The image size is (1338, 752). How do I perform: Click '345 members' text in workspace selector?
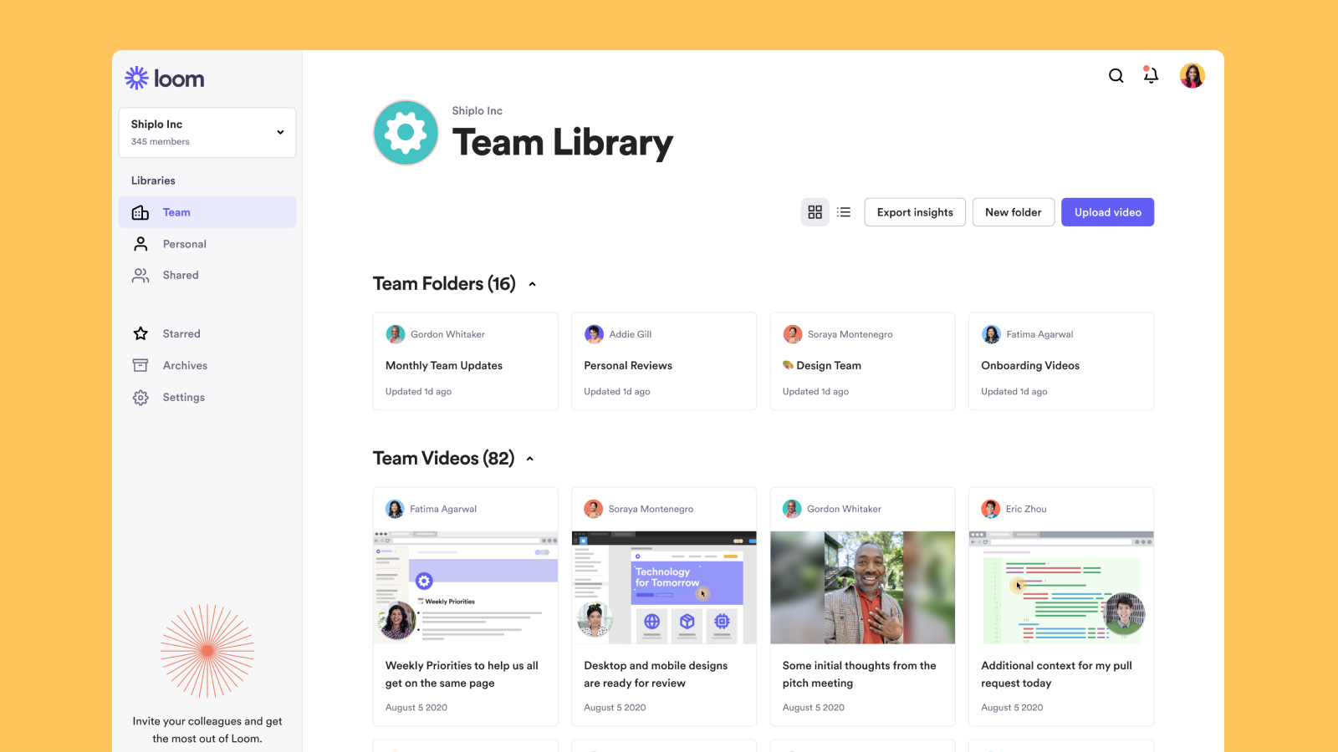[161, 142]
